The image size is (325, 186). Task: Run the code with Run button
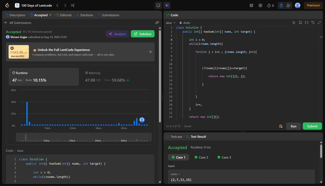tap(294, 126)
